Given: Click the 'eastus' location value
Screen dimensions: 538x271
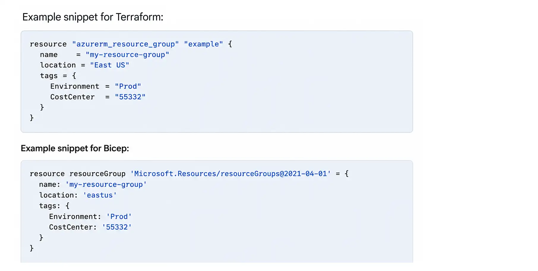Looking at the screenshot, I should pyautogui.click(x=100, y=195).
